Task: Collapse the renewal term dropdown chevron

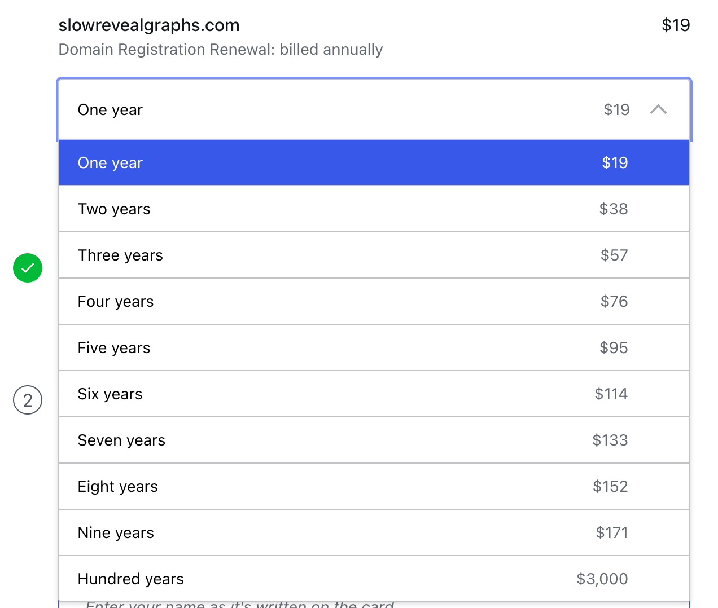Action: [658, 109]
